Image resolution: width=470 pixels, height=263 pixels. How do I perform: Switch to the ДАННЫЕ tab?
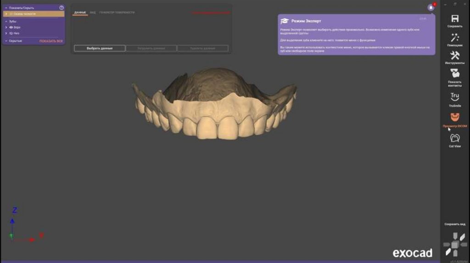80,12
